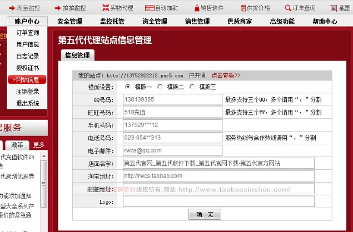
Task: Select the 模版二 radio button
Action: pyautogui.click(x=160, y=87)
